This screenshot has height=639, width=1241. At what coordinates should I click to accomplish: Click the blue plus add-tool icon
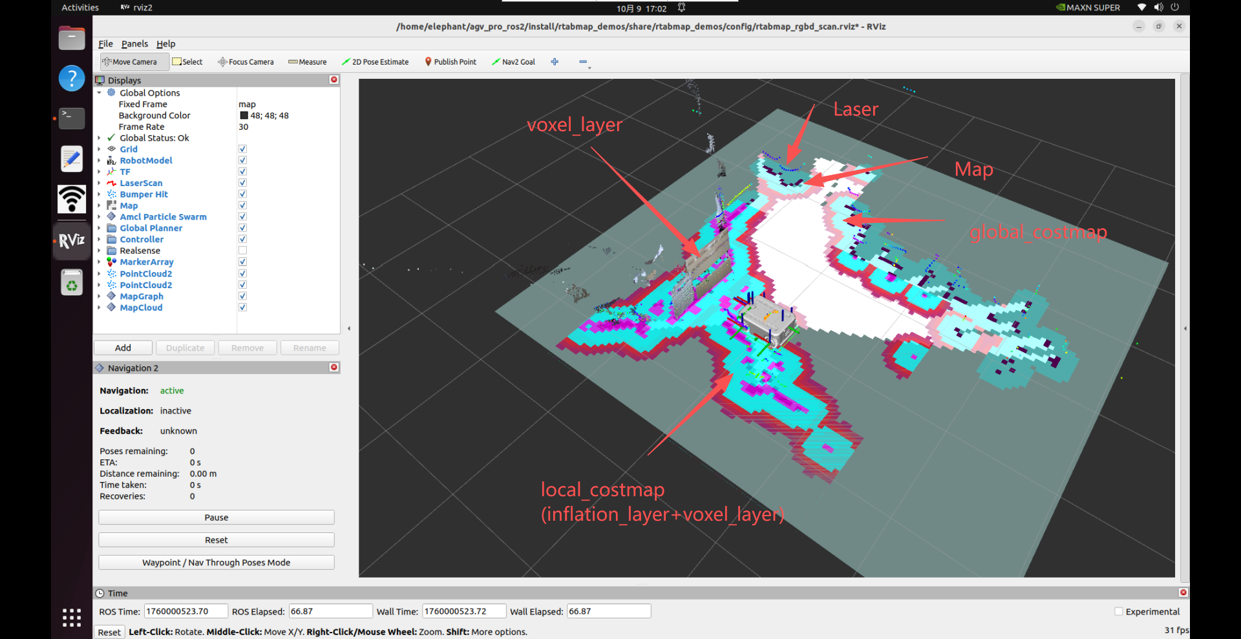tap(555, 62)
